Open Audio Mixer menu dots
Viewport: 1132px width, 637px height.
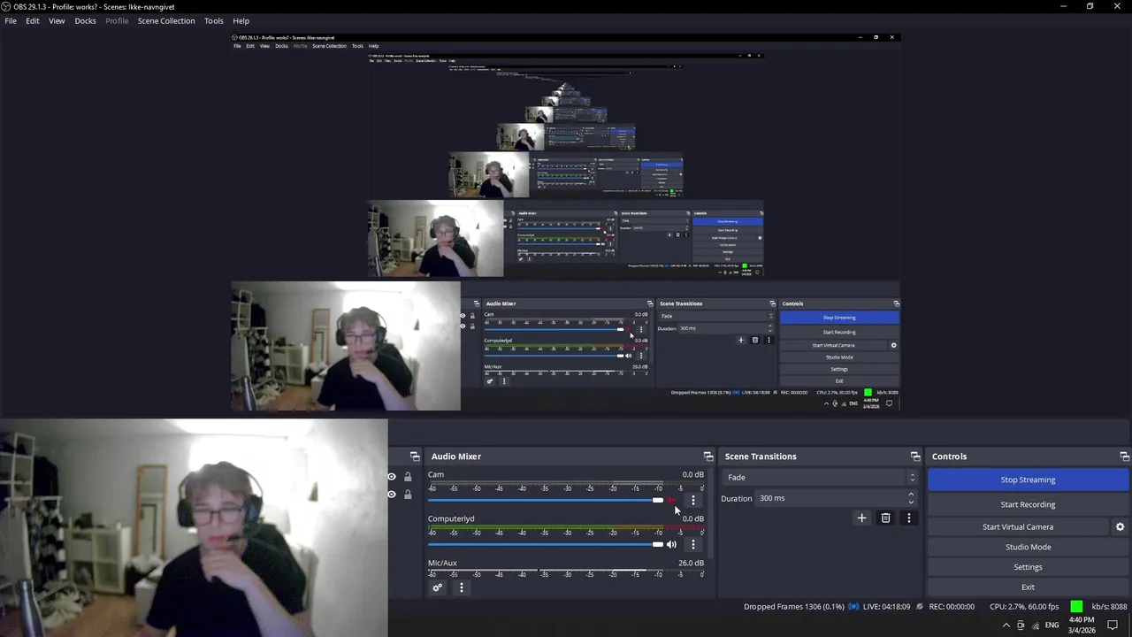pos(461,587)
